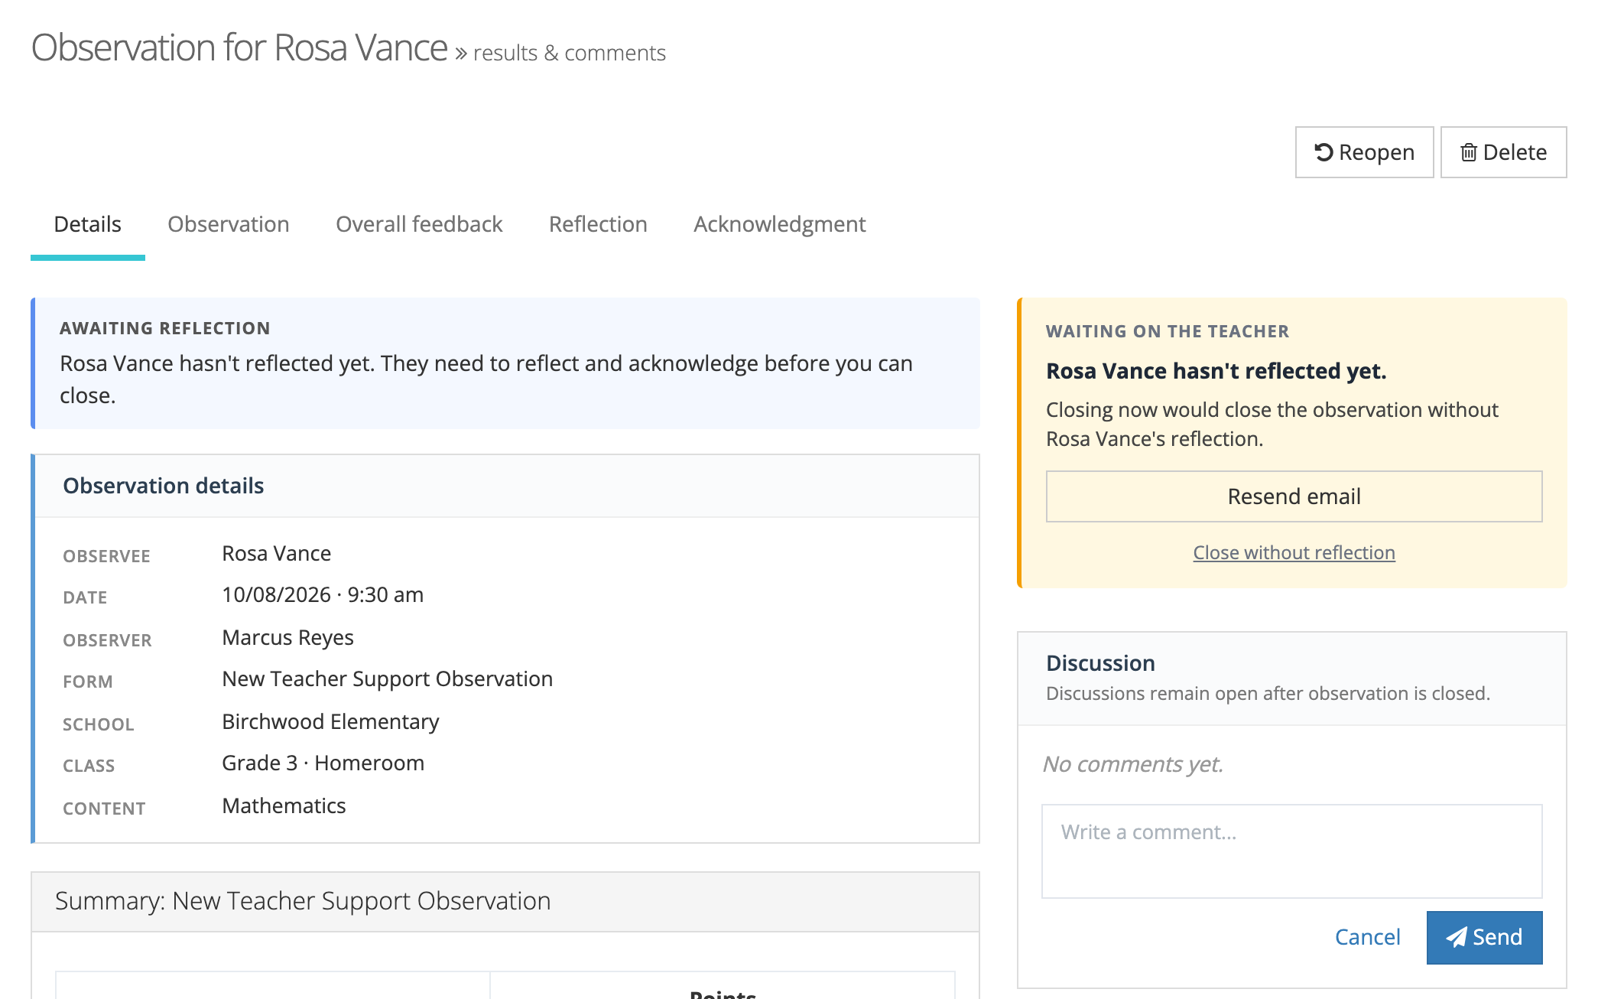Image resolution: width=1598 pixels, height=999 pixels.
Task: Click the results & comments breadcrumb text
Action: coord(570,53)
